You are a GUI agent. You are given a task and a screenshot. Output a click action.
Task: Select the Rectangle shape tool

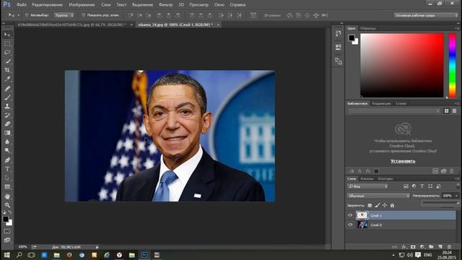pos(7,187)
